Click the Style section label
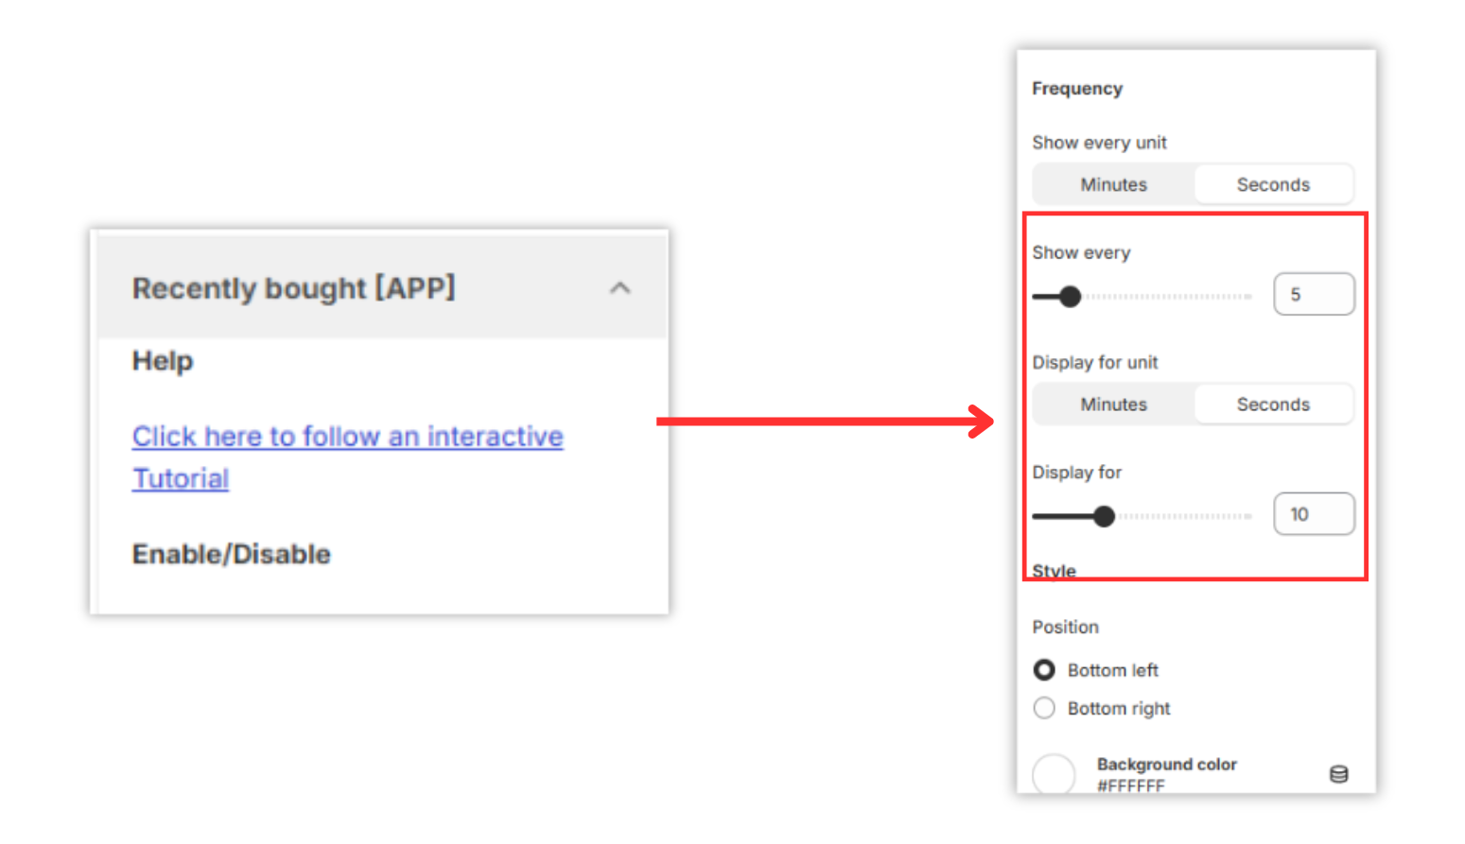 pyautogui.click(x=1055, y=570)
